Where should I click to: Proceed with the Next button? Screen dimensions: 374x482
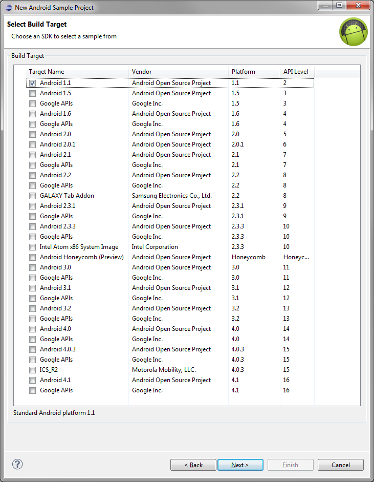pyautogui.click(x=240, y=465)
